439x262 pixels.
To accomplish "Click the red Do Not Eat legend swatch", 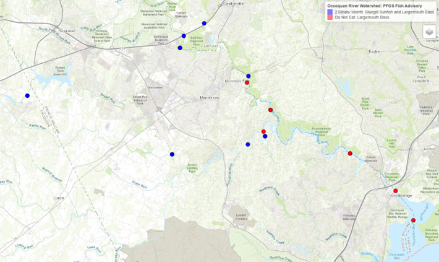I will [330, 17].
